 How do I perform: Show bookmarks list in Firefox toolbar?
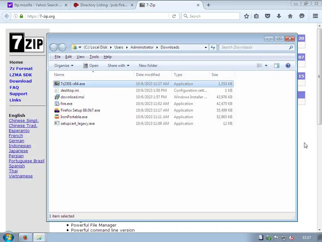[x=256, y=16]
